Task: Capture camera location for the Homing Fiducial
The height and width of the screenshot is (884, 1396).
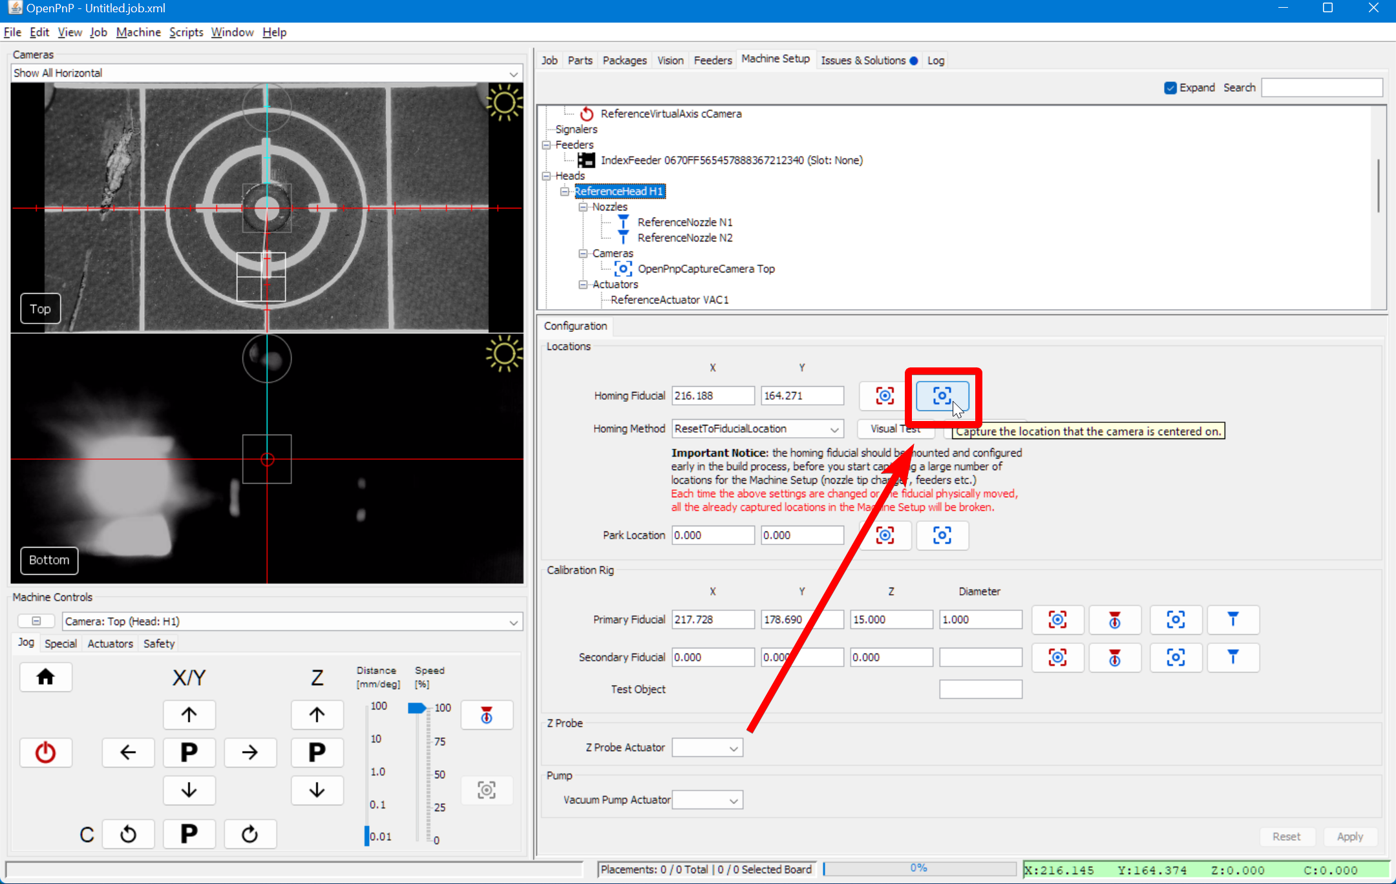Action: [x=941, y=396]
